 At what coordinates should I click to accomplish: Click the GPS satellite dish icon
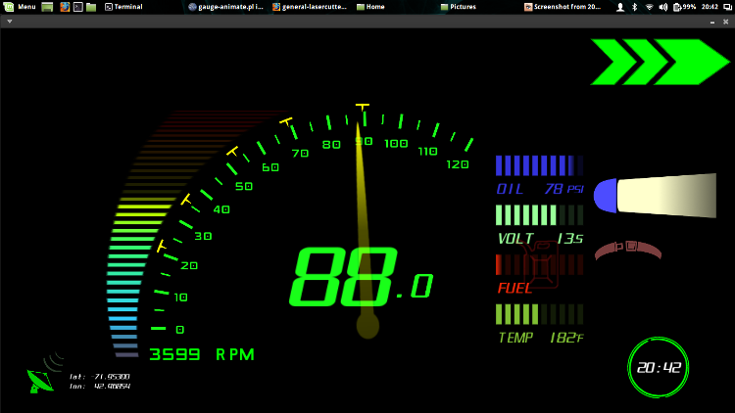coord(41,380)
